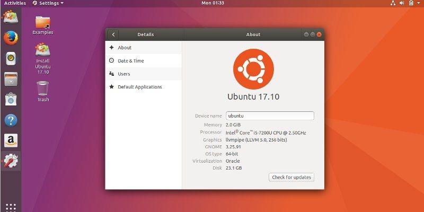This screenshot has width=424, height=212.
Task: Close the Settings window
Action: click(x=319, y=34)
